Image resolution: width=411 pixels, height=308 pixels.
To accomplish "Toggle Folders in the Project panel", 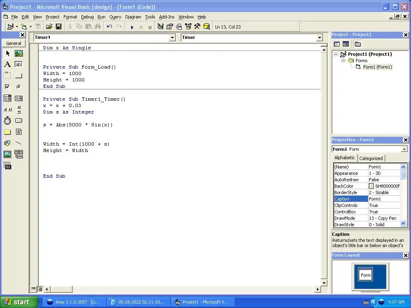I will [358, 44].
